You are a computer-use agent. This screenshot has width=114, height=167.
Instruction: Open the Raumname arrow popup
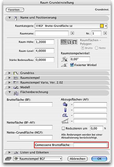point(72,33)
